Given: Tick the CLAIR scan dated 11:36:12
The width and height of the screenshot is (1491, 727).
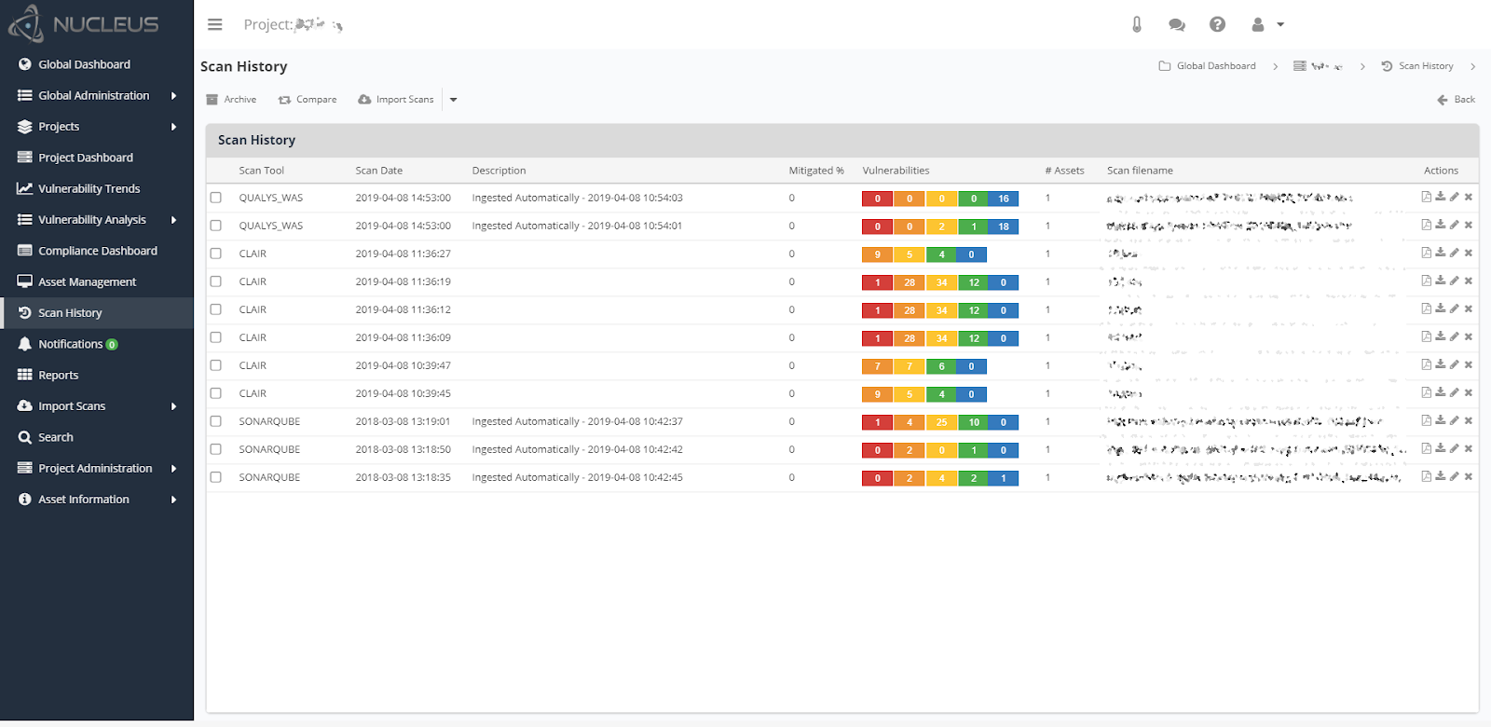Looking at the screenshot, I should (x=216, y=309).
